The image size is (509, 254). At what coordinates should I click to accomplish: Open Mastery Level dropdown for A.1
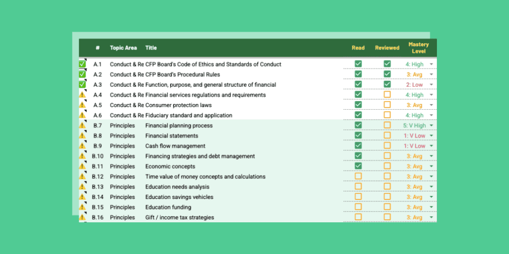coord(431,64)
